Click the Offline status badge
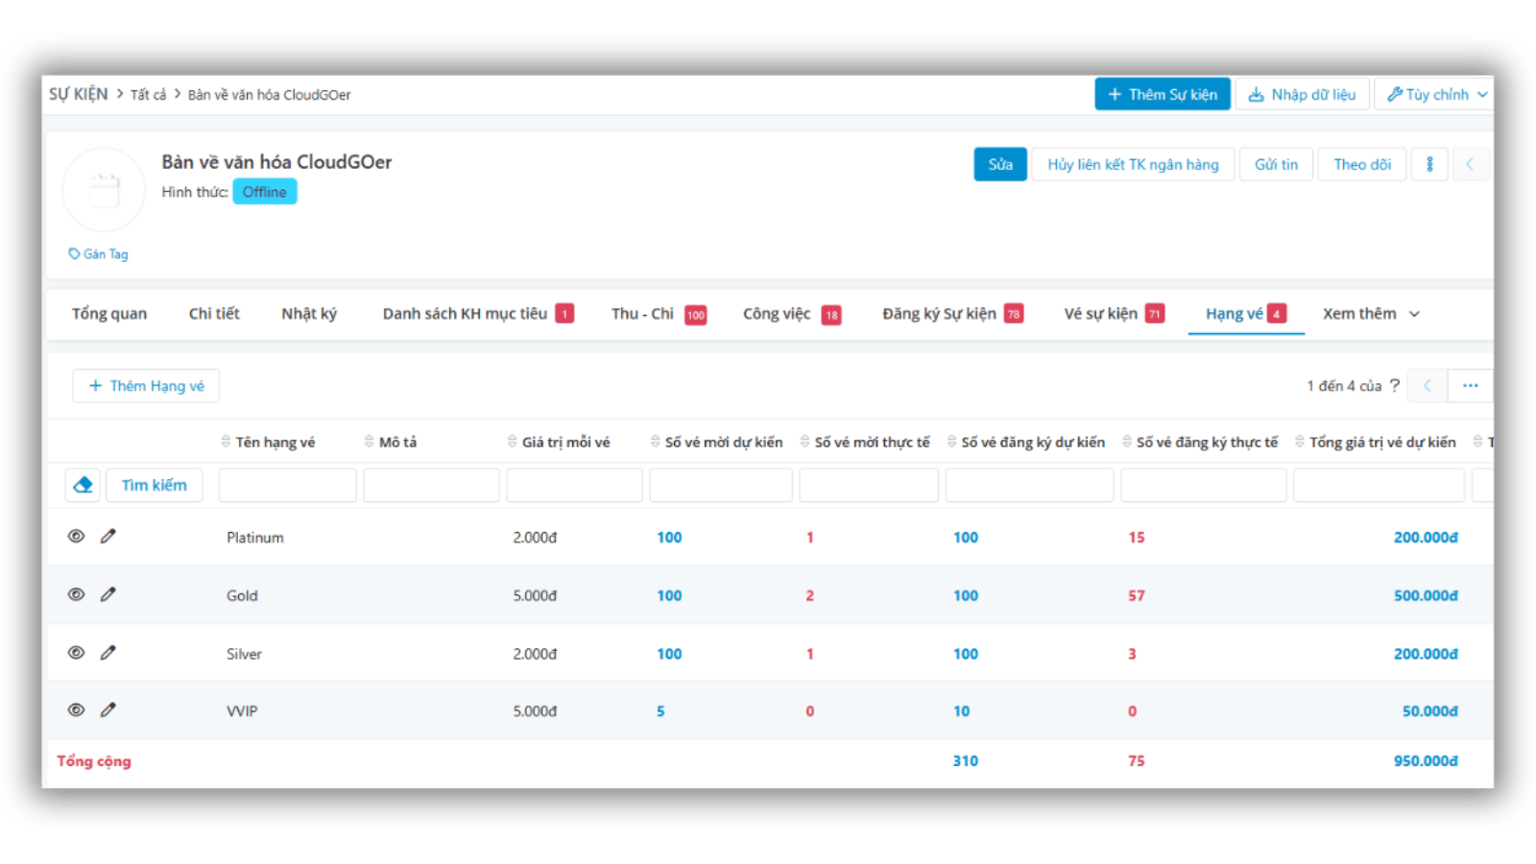The height and width of the screenshot is (864, 1536). pos(264,192)
